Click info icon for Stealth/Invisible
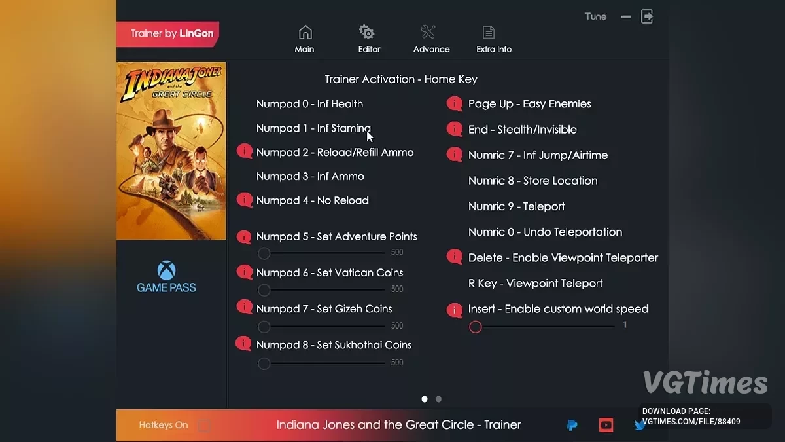 (455, 130)
